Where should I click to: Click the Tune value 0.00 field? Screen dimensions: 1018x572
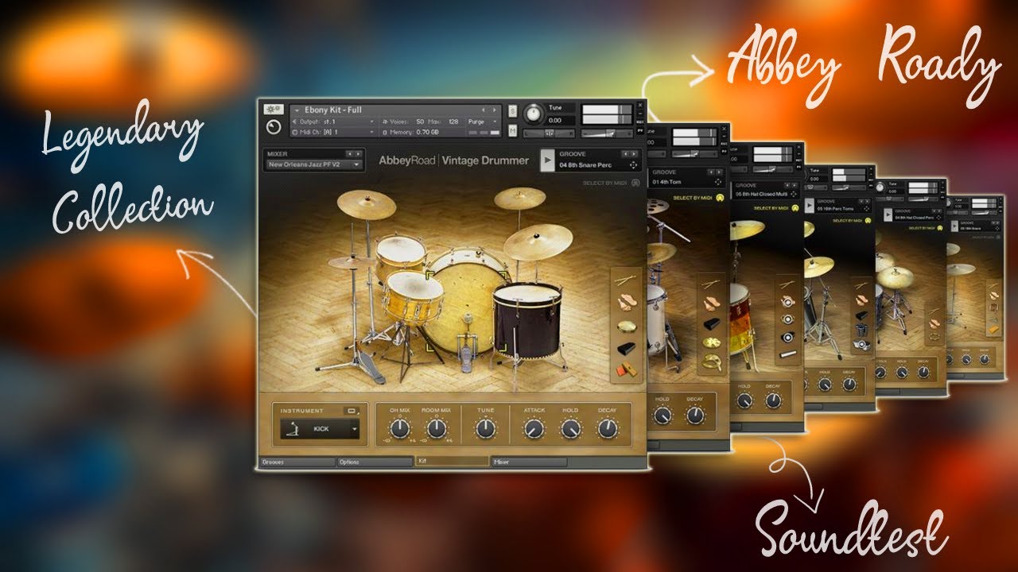click(x=560, y=120)
